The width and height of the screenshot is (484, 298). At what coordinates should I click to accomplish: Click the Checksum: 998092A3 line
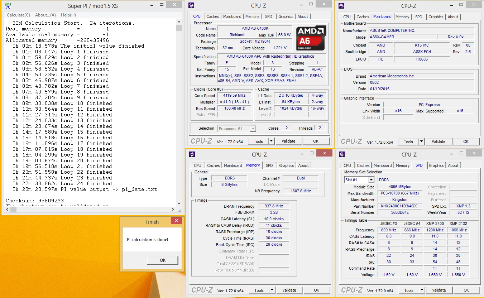[35, 201]
